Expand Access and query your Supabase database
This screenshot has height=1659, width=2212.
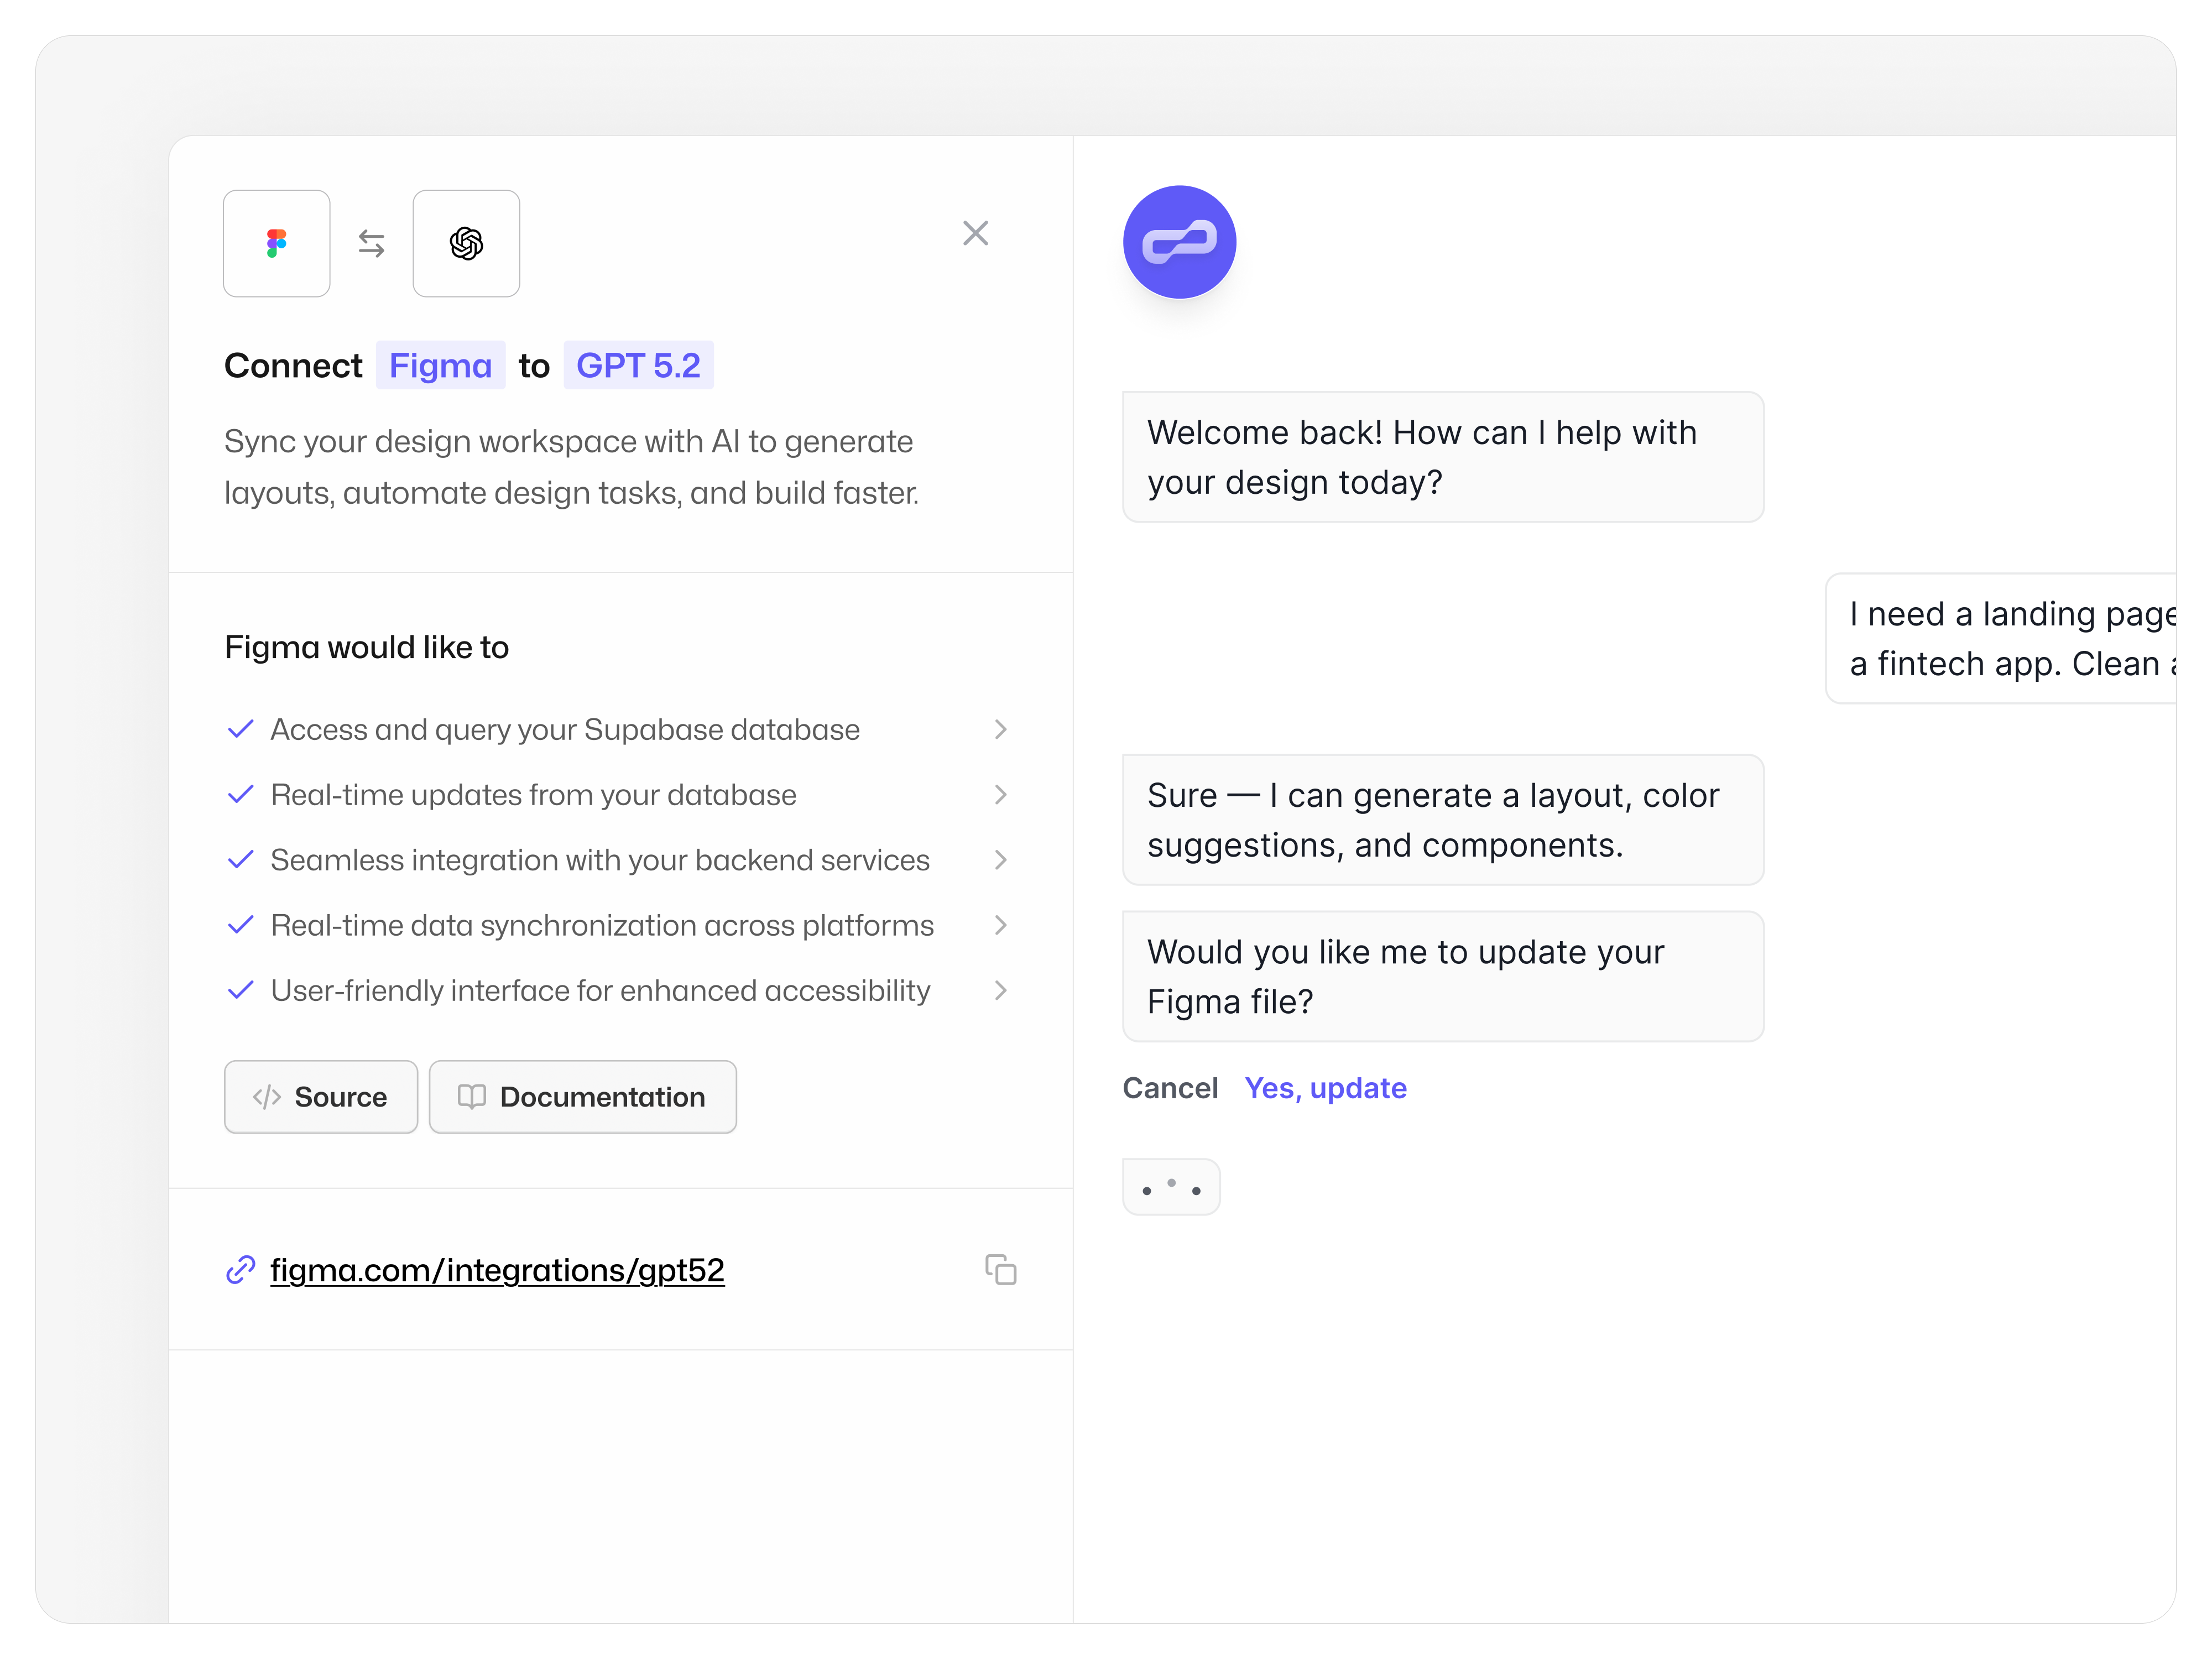pyautogui.click(x=1000, y=730)
